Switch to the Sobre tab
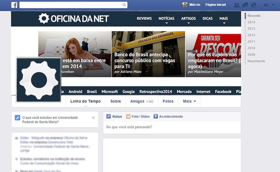The width and height of the screenshot is (280, 172). coord(115,101)
